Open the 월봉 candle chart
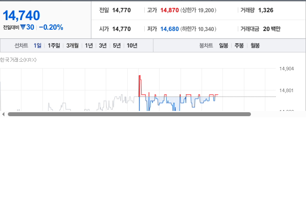 tap(255, 45)
